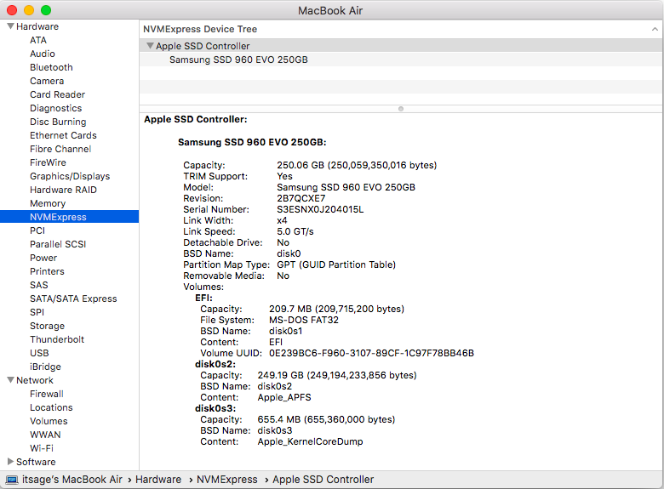
Task: Open Disc Burning information
Action: click(58, 122)
